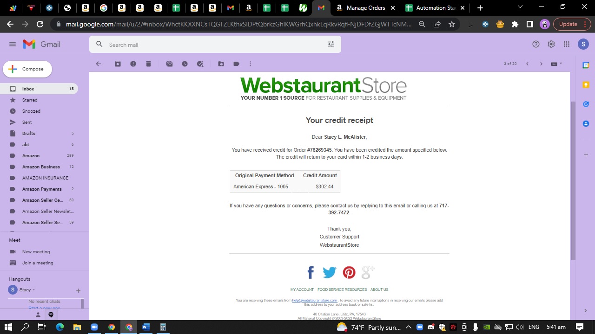Open the Labels icon in the mail toolbar
The height and width of the screenshot is (334, 595).
coord(236,64)
